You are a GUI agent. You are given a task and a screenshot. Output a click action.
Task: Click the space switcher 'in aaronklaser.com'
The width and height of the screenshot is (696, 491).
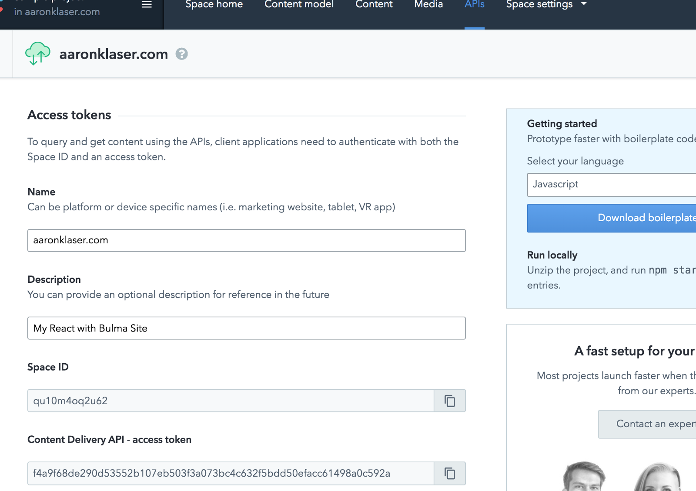click(57, 12)
